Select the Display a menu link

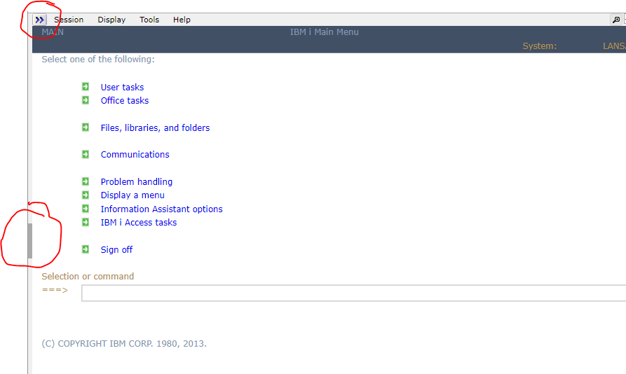132,195
